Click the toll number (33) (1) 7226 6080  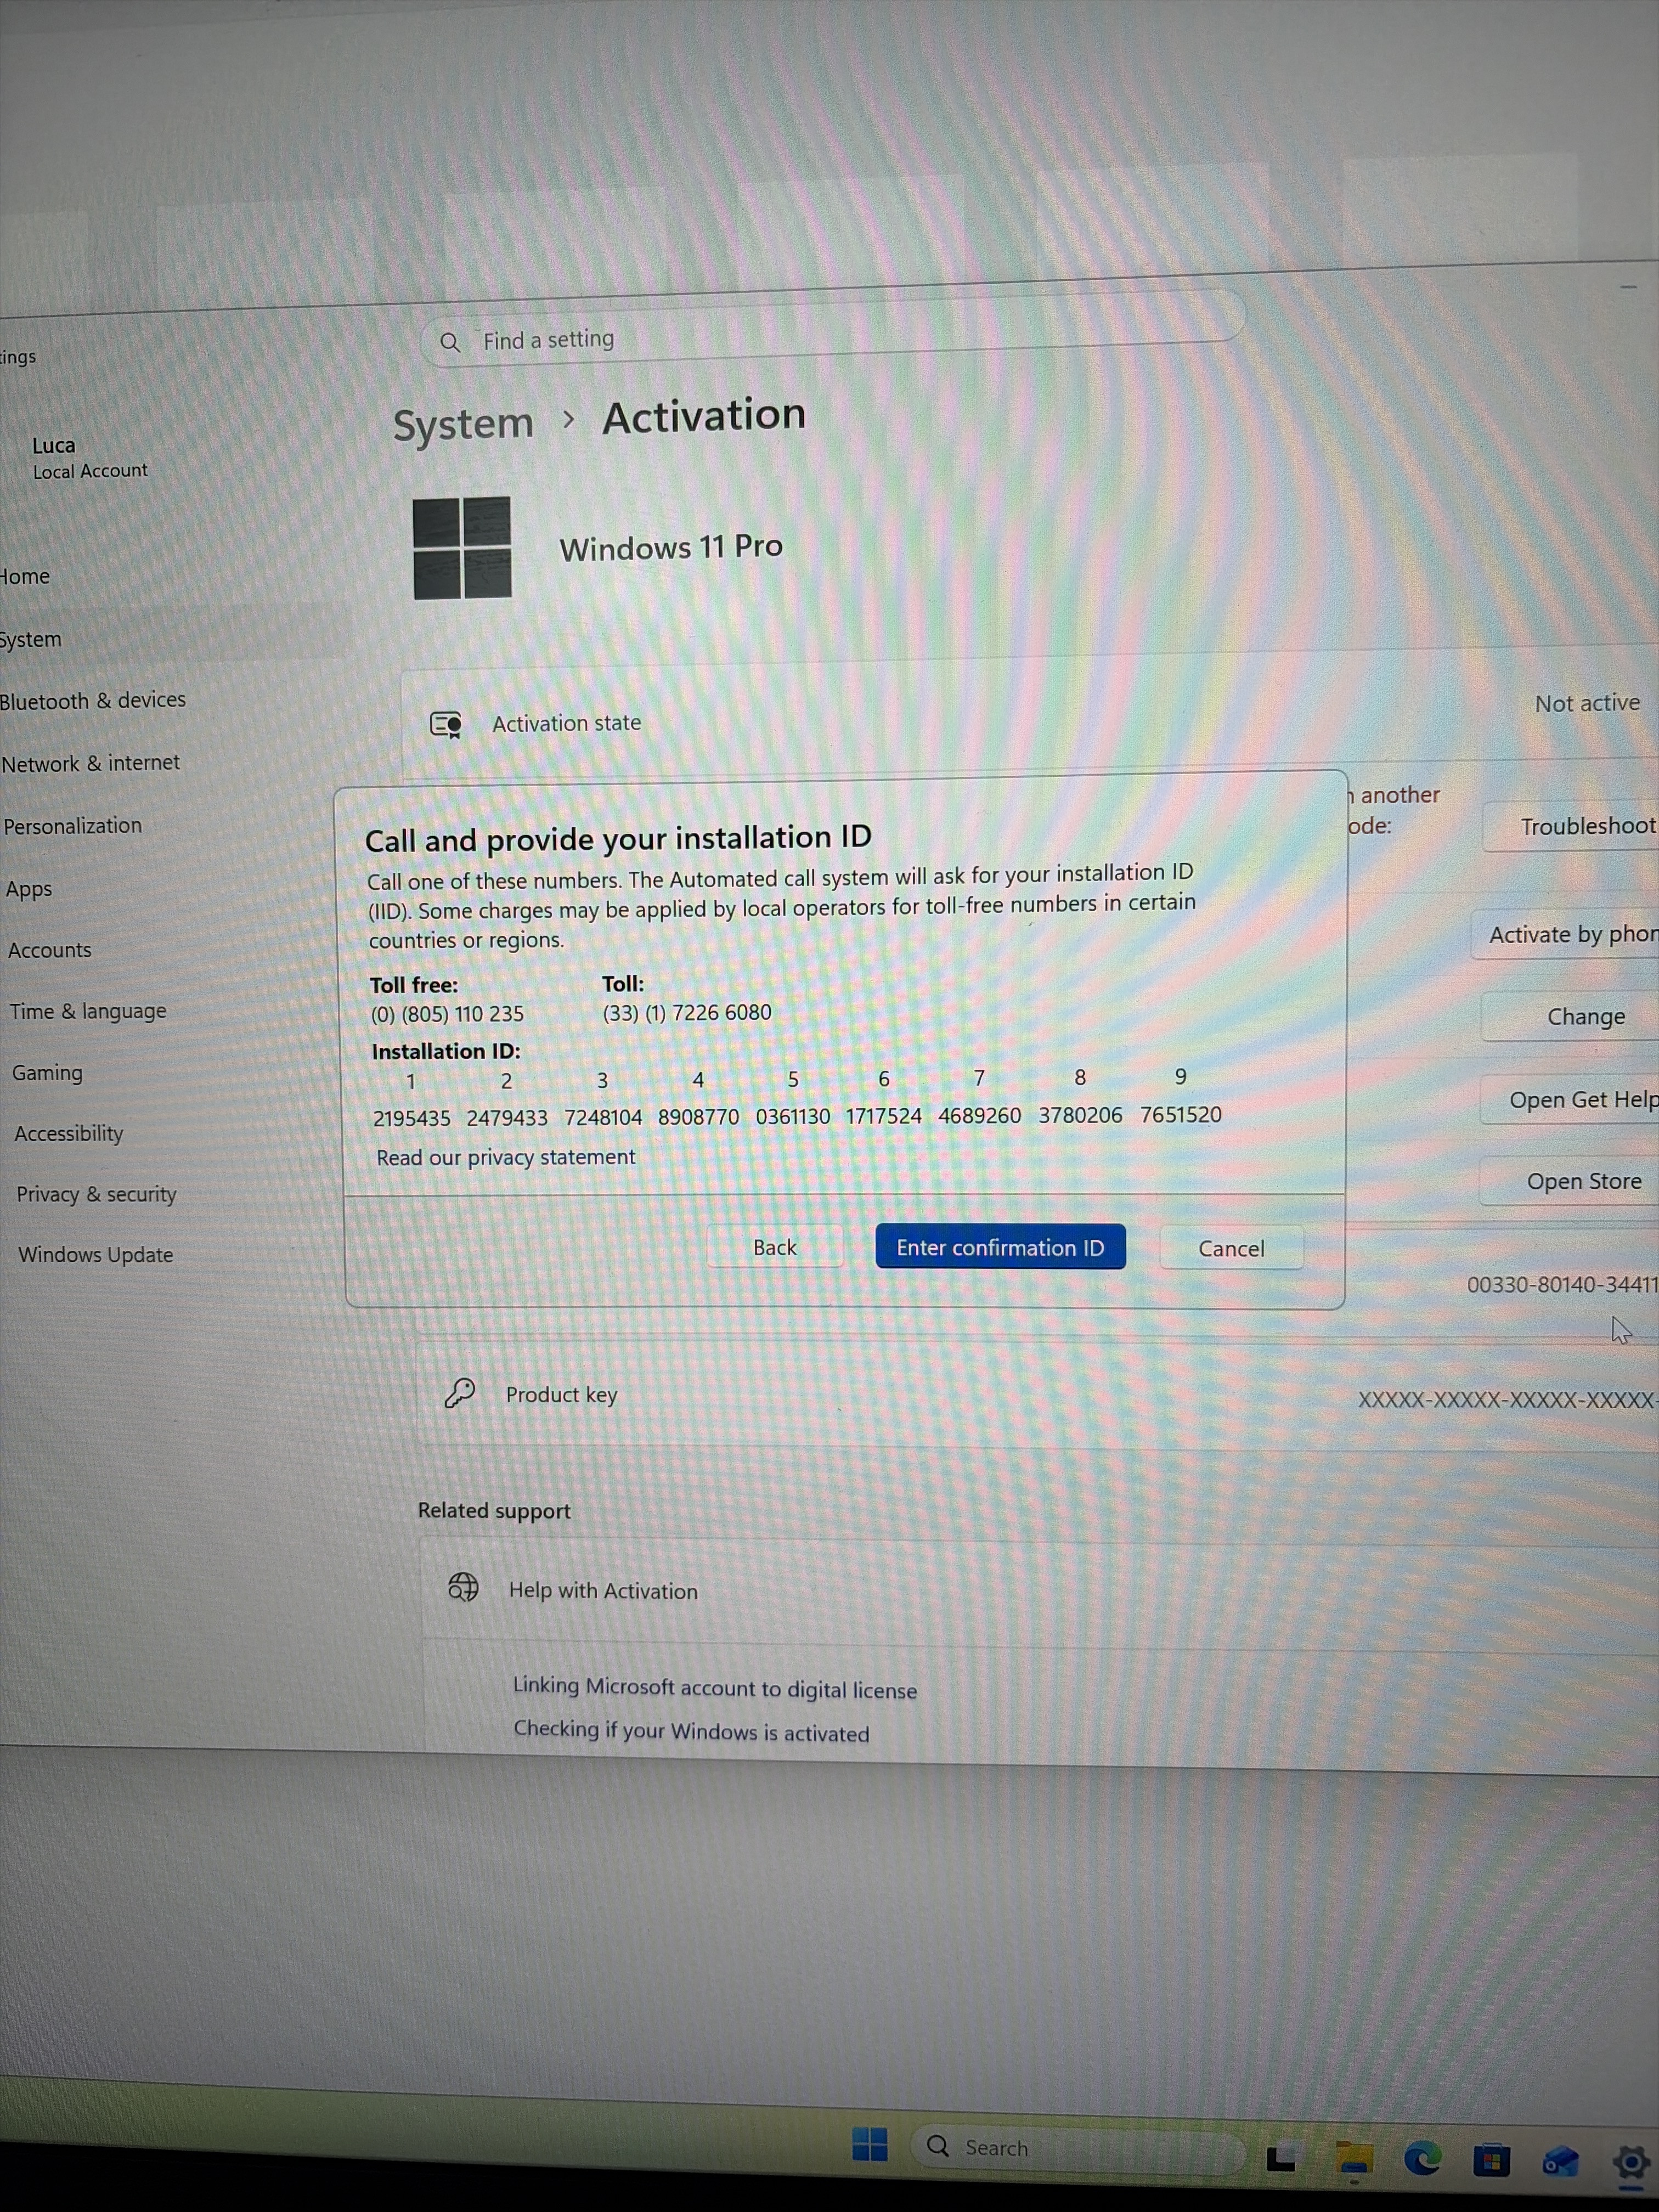(687, 1012)
